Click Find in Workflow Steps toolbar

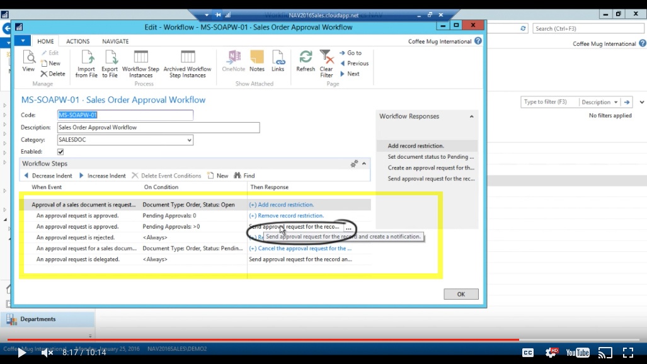pos(244,176)
